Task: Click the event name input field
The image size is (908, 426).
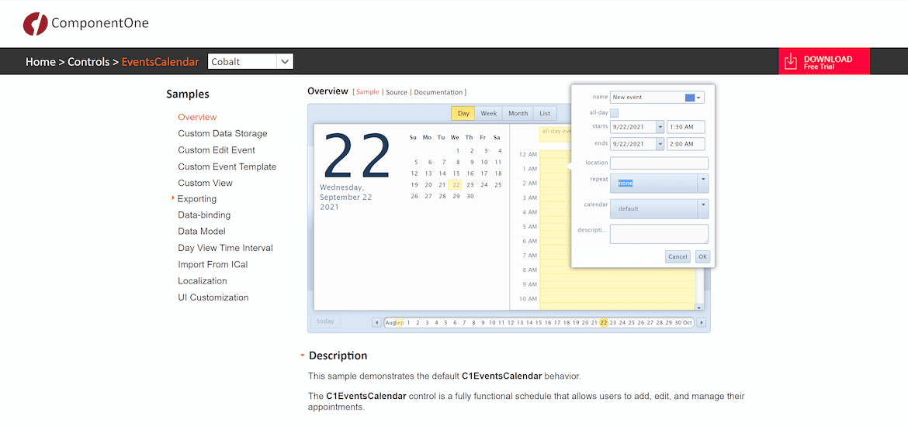Action: point(646,98)
